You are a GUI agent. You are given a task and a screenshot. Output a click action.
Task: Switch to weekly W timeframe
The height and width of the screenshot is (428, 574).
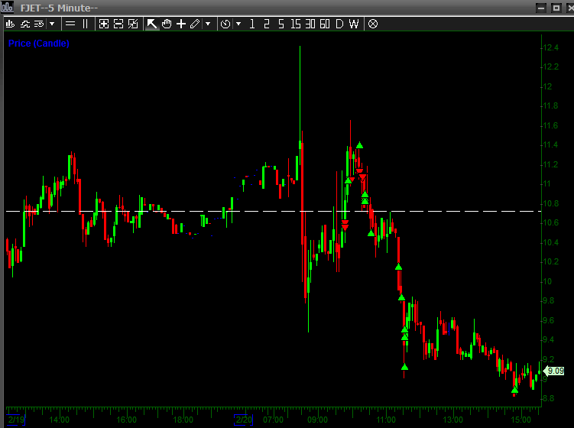(x=354, y=24)
